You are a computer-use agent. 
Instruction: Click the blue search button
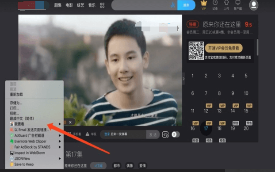click(x=186, y=5)
